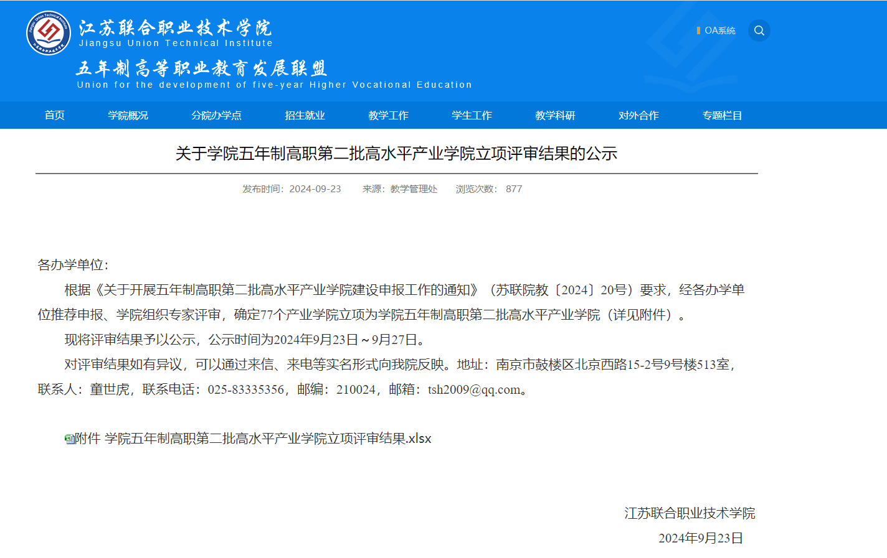
Task: Expand the 招生就业 navigation item
Action: [x=305, y=115]
